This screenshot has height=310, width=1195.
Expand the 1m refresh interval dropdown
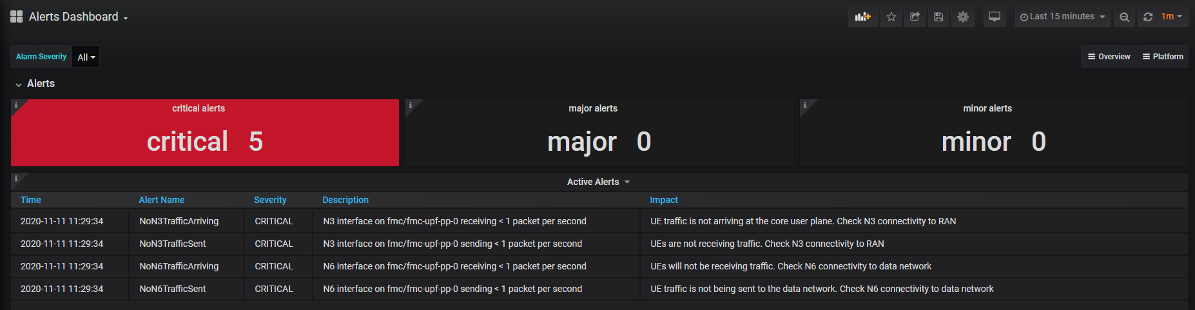[x=1172, y=17]
